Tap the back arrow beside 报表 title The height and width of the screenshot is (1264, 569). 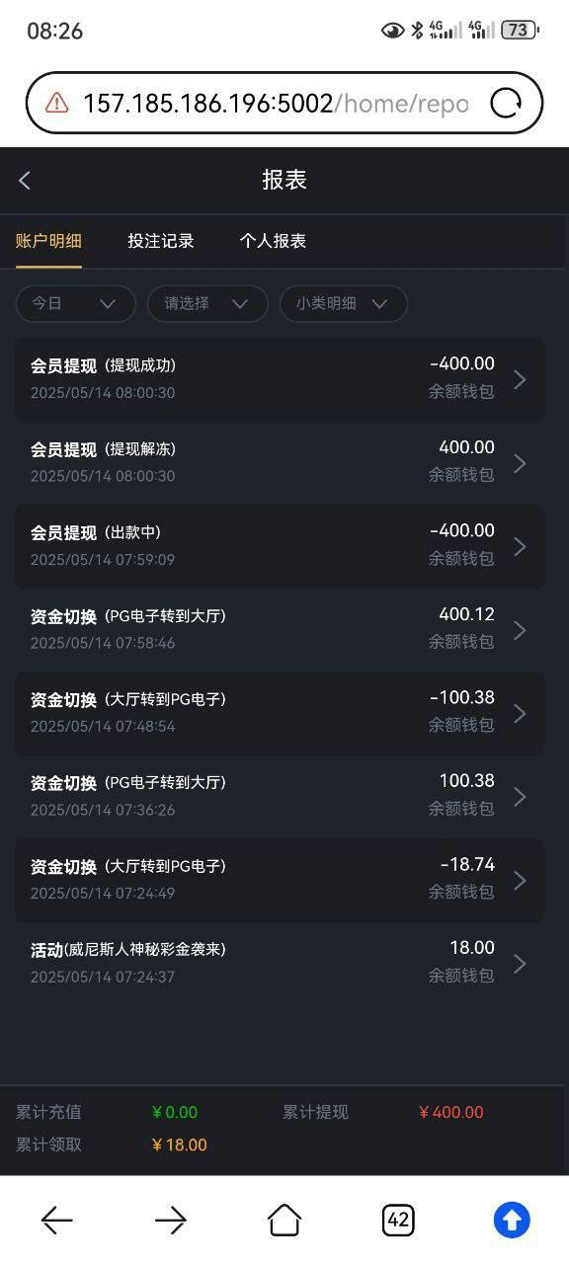[x=25, y=180]
